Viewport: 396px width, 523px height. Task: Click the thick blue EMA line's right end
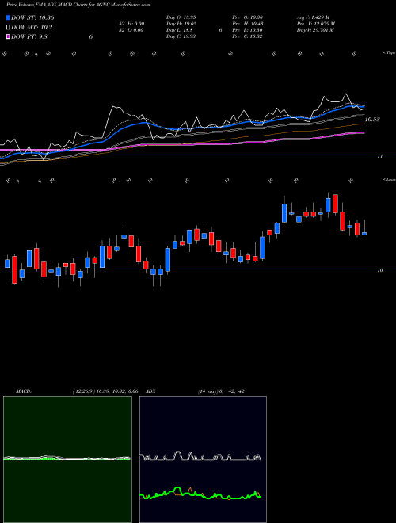point(364,106)
